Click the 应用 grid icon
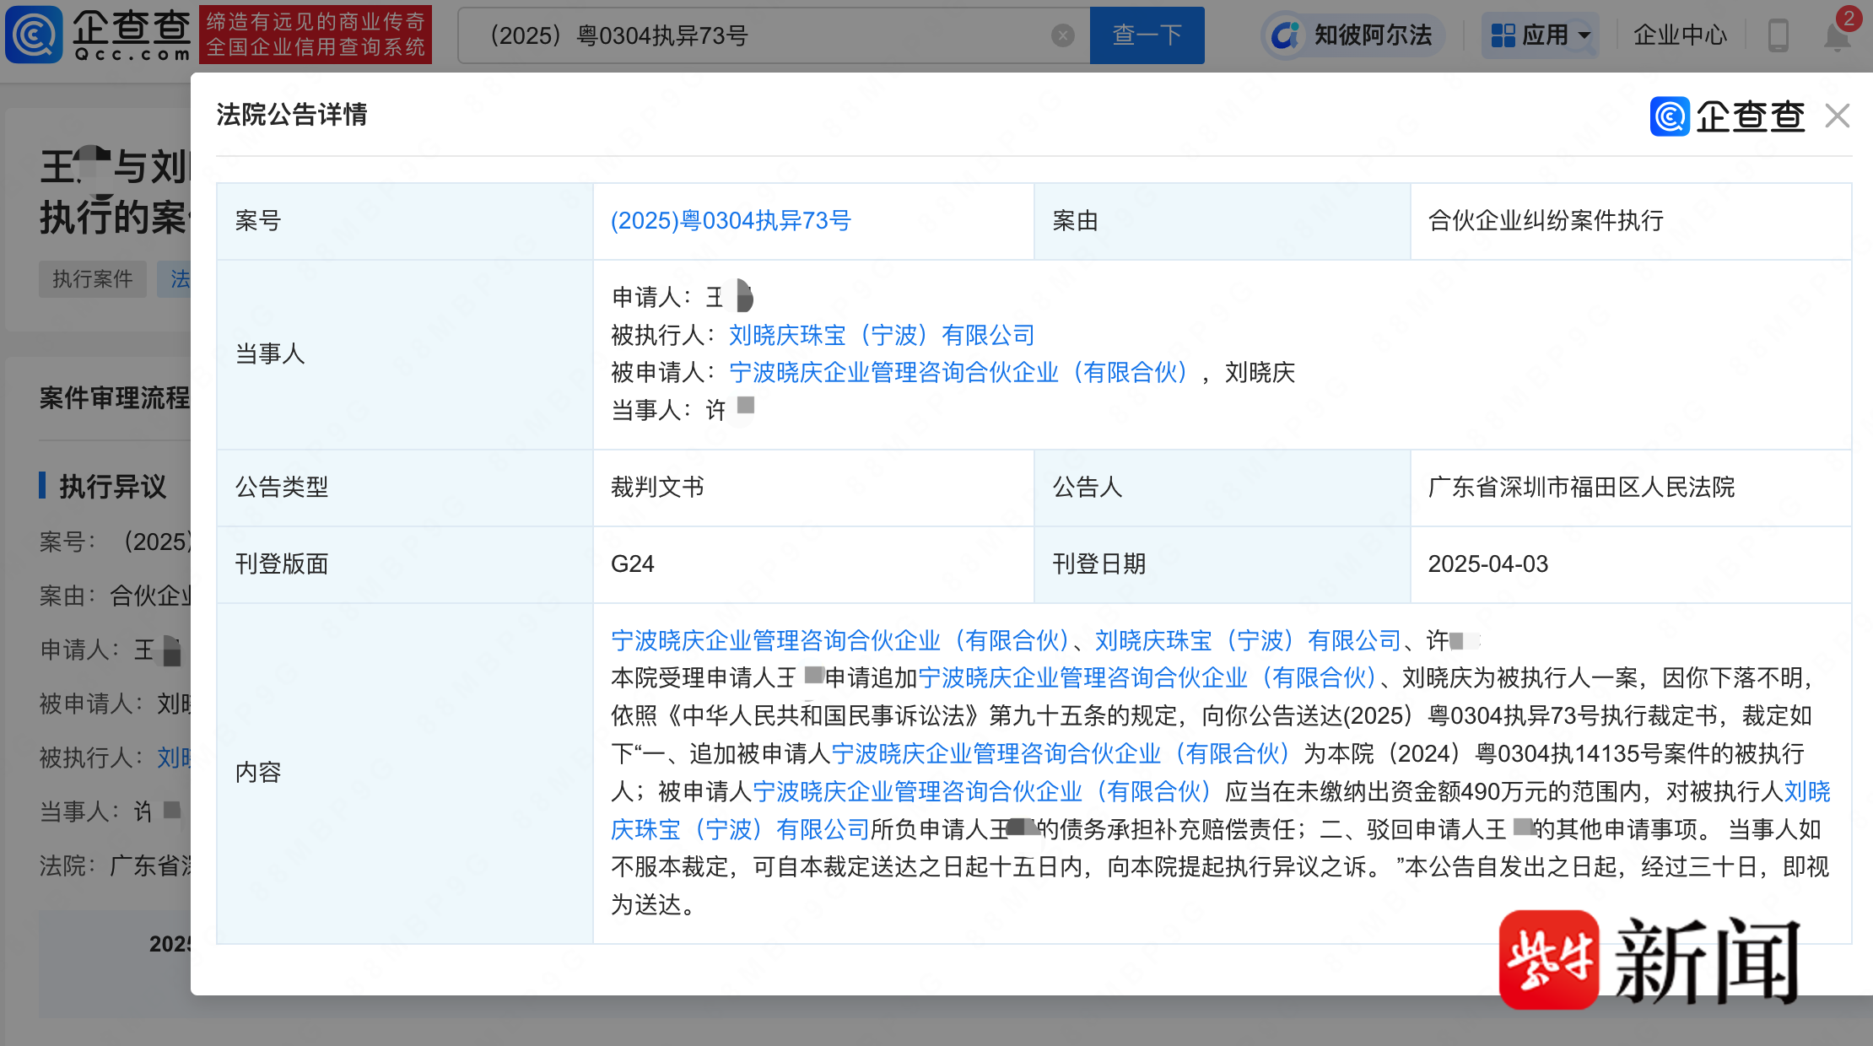Image resolution: width=1873 pixels, height=1046 pixels. (x=1503, y=35)
